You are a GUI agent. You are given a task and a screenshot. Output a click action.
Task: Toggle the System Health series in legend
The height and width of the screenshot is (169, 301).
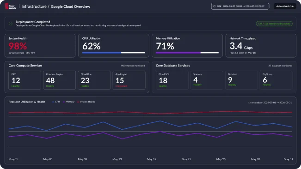86,102
